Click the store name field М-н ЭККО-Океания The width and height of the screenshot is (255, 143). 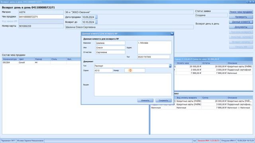(x=129, y=12)
